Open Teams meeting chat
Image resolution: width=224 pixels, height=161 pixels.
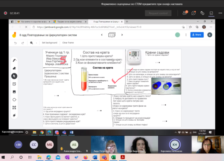194,13
